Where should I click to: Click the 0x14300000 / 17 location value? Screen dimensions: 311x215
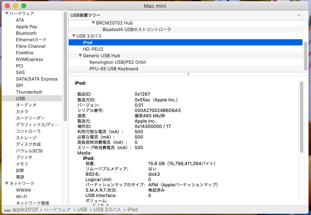coord(152,126)
